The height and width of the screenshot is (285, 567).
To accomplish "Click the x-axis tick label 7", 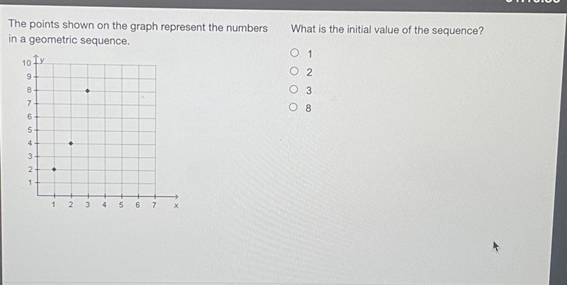I will point(154,205).
